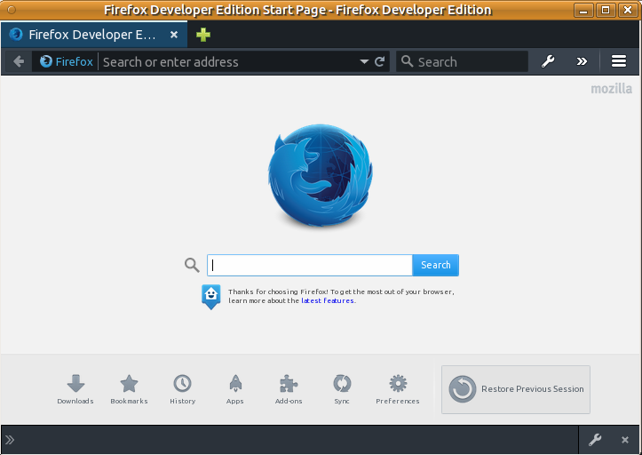Click the mozilla wordmark link
The width and height of the screenshot is (642, 455).
click(611, 89)
